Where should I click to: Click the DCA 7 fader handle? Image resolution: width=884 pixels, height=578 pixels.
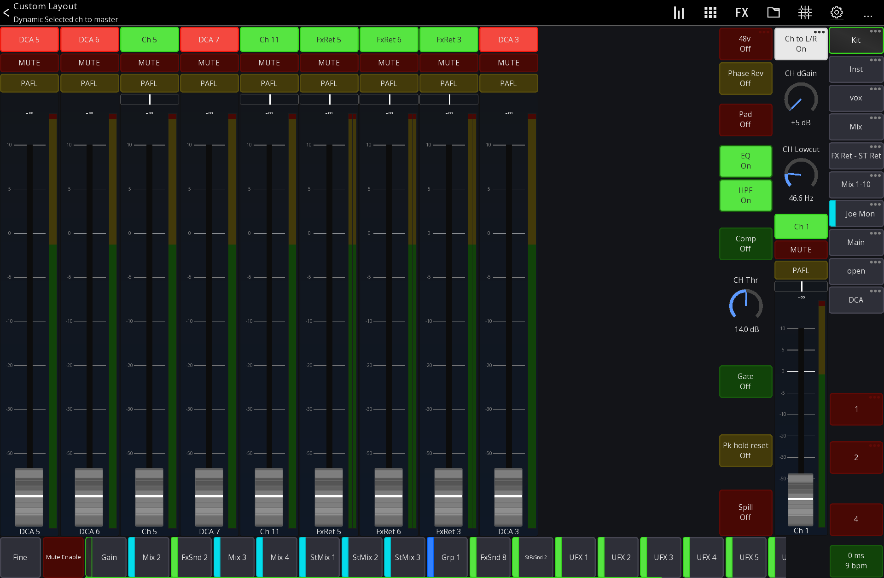point(209,496)
